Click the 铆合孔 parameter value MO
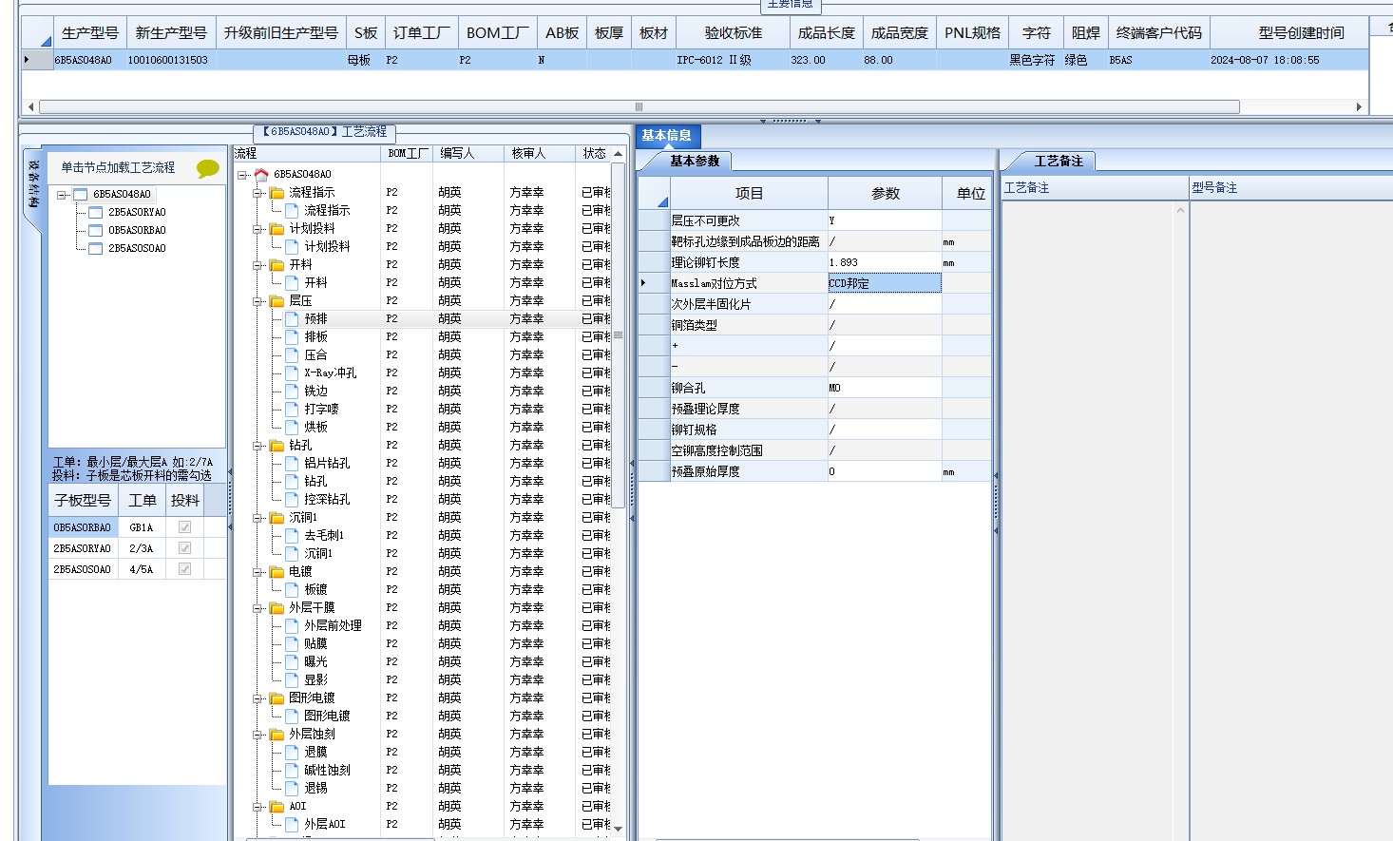 click(885, 388)
